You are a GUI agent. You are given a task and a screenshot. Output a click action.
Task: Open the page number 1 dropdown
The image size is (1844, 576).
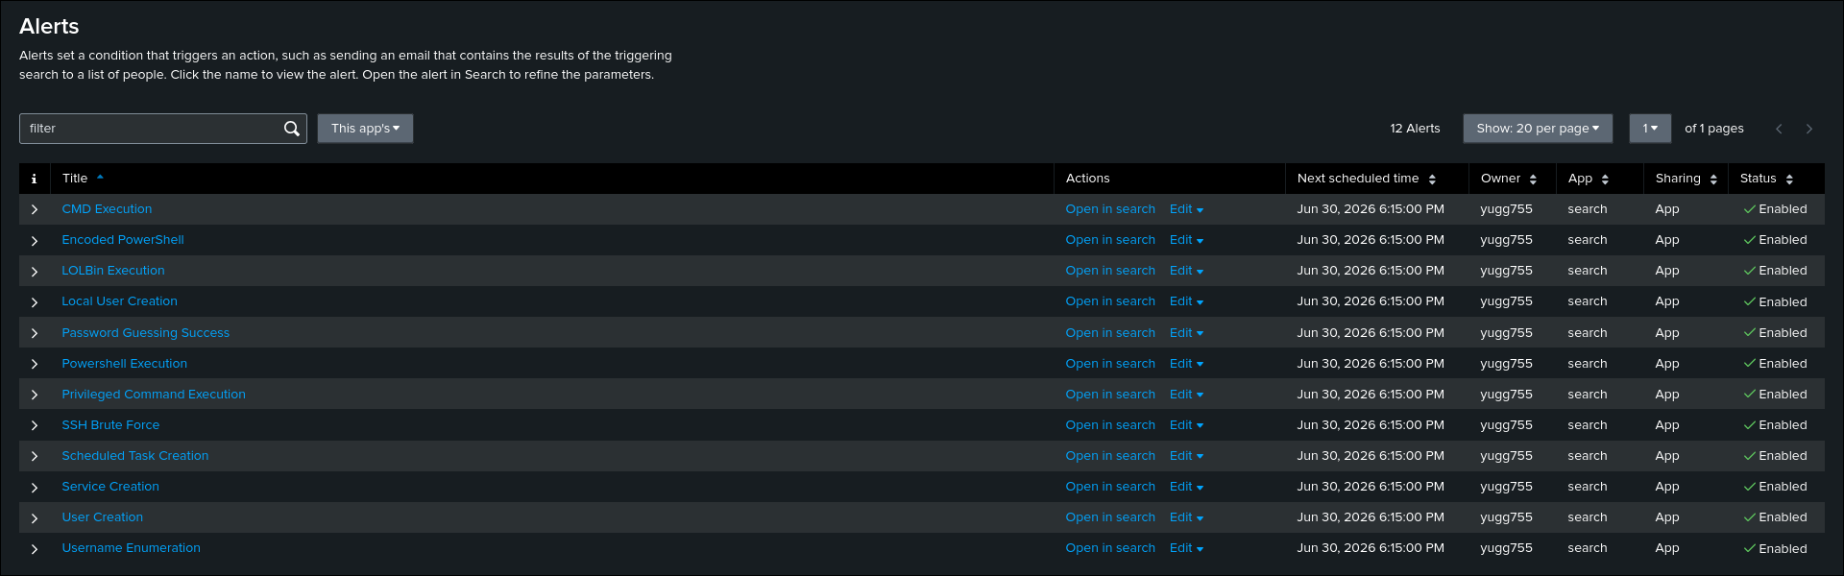point(1650,129)
